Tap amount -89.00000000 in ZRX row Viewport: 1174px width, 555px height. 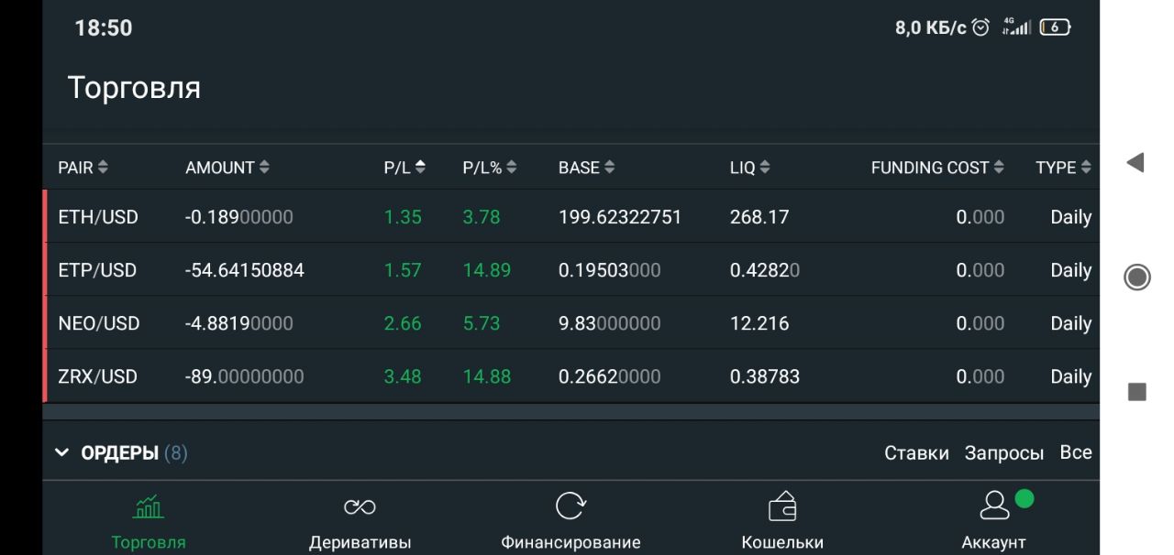(244, 376)
